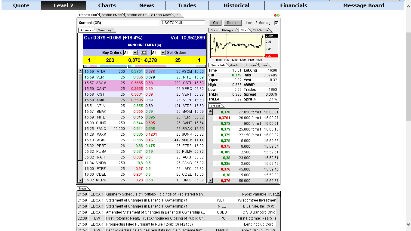Click the Mid value 0.37405
411x231 pixels.
point(270,75)
